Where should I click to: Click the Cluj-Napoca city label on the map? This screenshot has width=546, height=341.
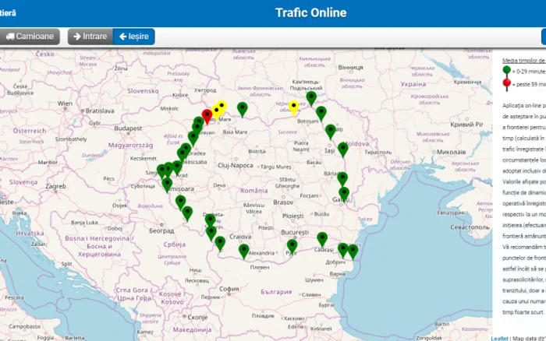(x=236, y=166)
